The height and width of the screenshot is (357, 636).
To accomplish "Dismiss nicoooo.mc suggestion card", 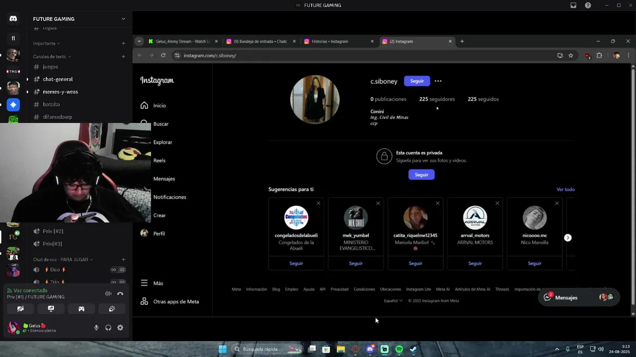I will click(x=557, y=203).
